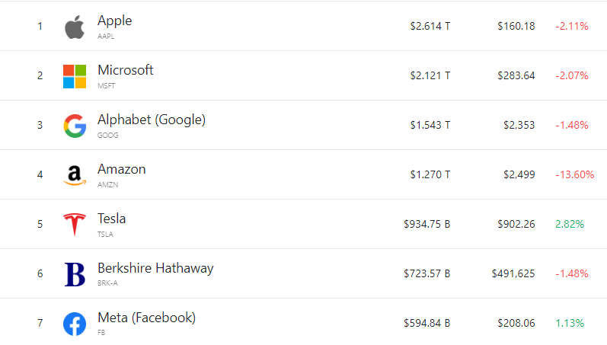Screen dimensions: 607x345
Task: Open the Apple company link
Action: tap(115, 21)
